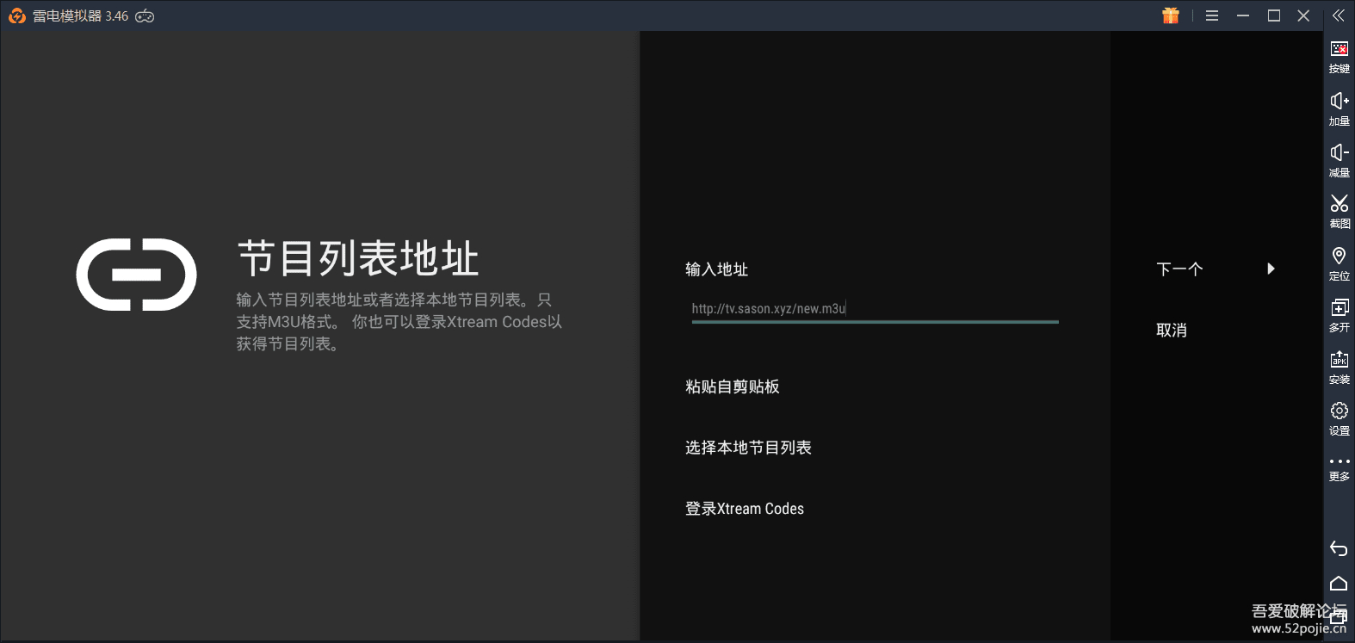
Task: Increase volume with the 加量 icon
Action: pos(1339,108)
